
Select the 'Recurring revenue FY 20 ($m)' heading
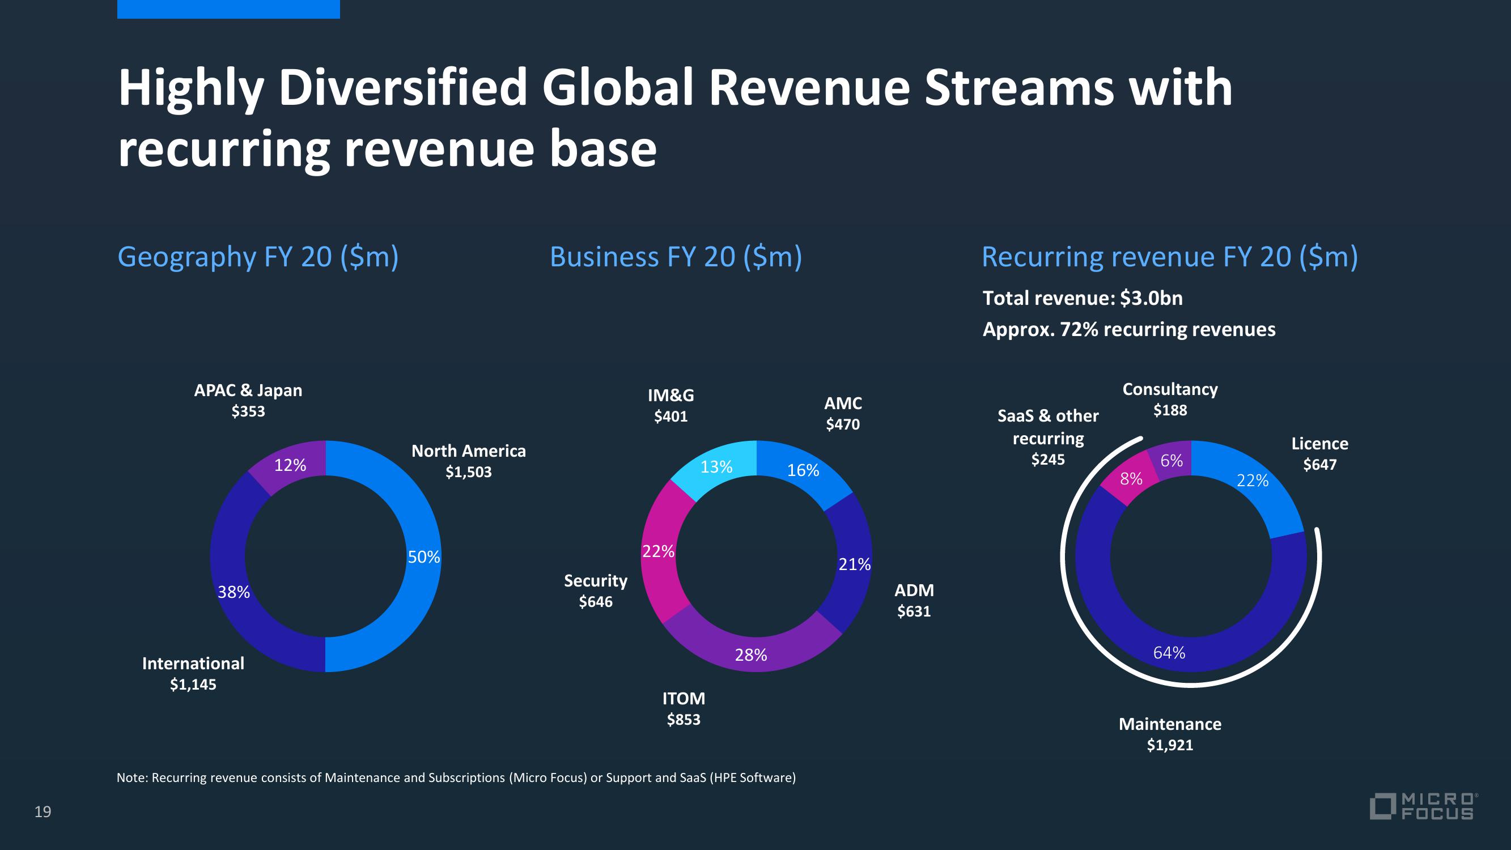click(x=1170, y=257)
